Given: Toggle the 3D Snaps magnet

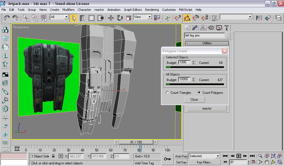Looking at the screenshot, I should tap(178, 18).
